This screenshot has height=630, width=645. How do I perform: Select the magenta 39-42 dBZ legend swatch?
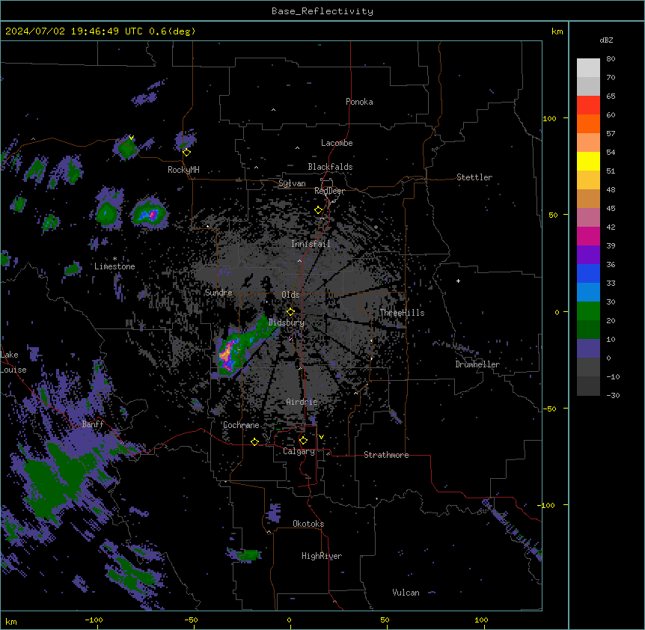[x=588, y=236]
